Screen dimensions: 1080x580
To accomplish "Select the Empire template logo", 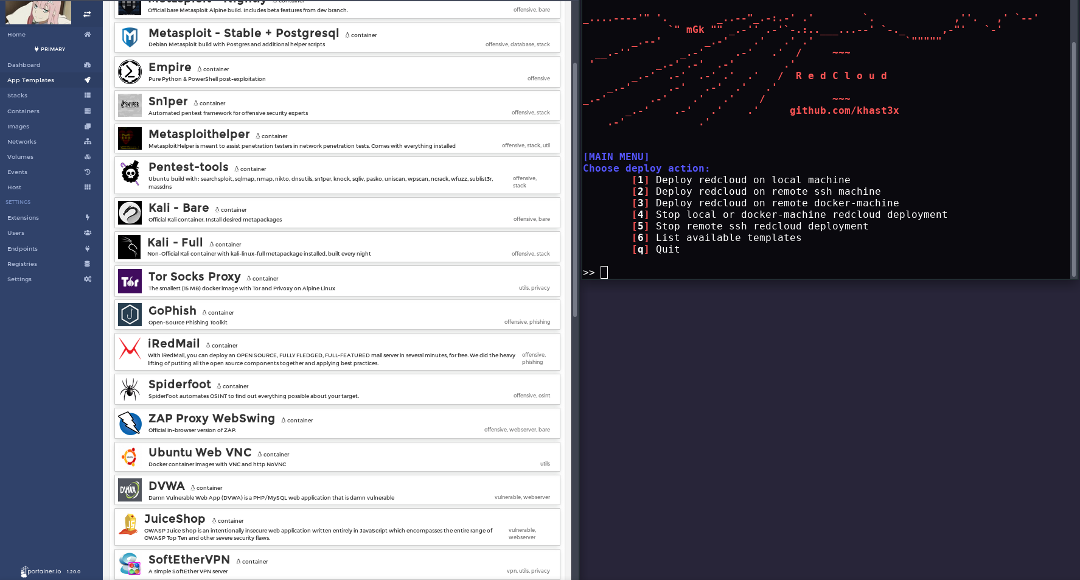I will click(x=130, y=72).
